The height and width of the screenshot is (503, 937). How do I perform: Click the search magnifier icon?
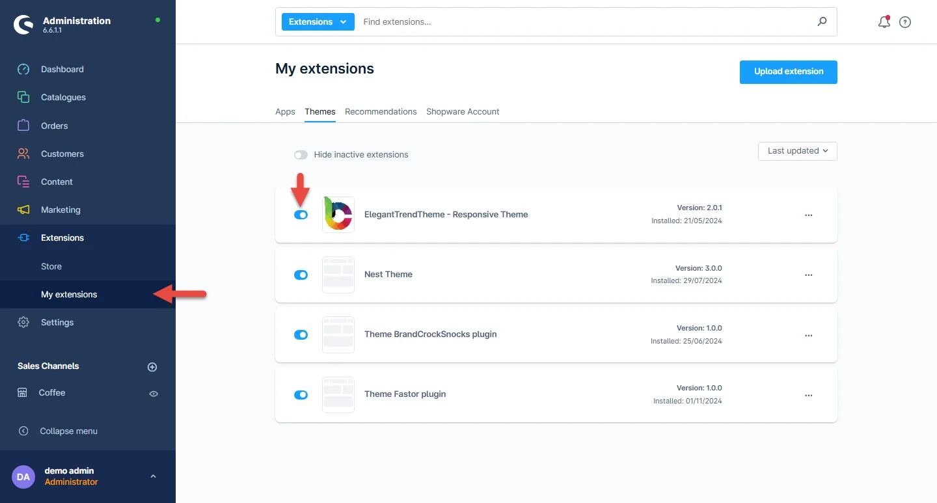click(822, 21)
